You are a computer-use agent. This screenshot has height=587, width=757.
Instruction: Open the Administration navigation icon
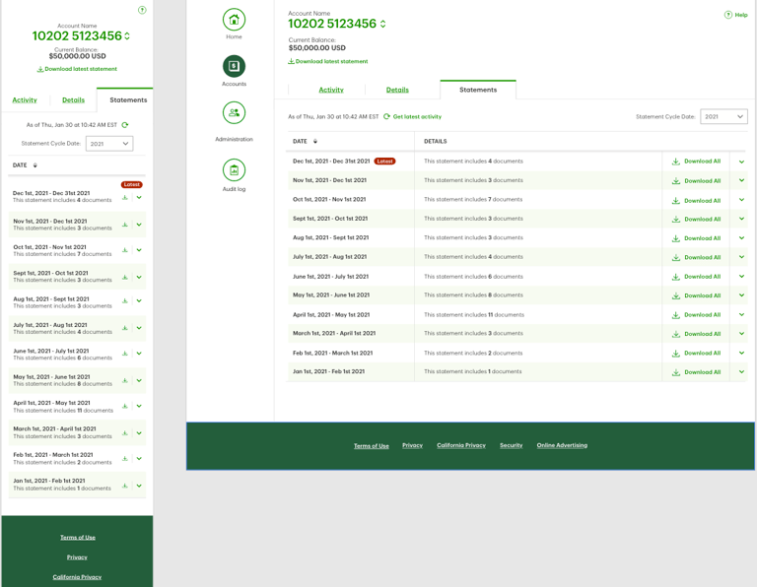(x=234, y=113)
